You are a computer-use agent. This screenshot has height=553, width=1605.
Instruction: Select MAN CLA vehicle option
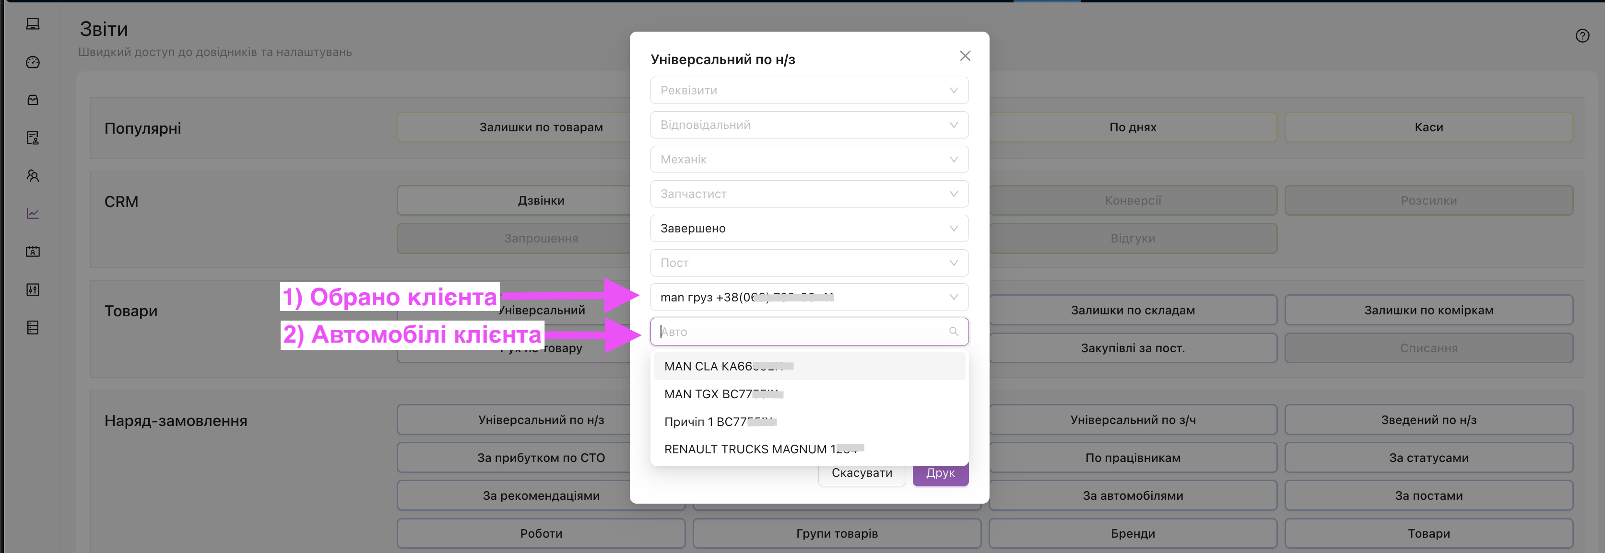[809, 366]
